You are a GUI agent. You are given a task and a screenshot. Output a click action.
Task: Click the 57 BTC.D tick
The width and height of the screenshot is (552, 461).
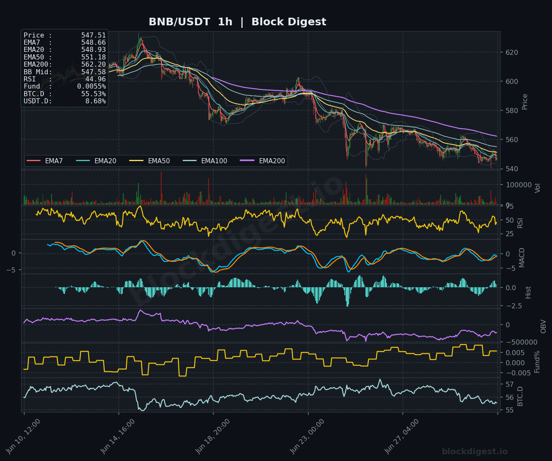(x=509, y=385)
